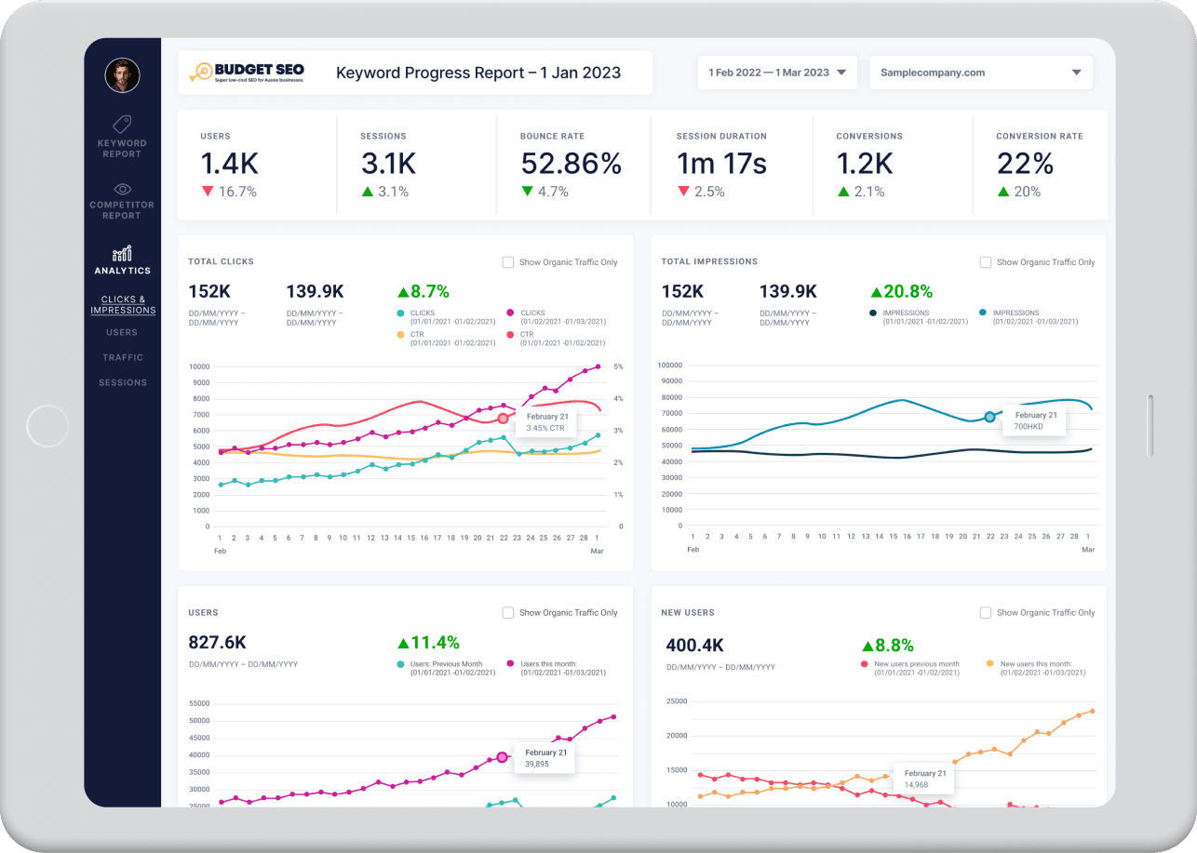Select Sessions in the sidebar
The image size is (1197, 853).
[x=122, y=382]
